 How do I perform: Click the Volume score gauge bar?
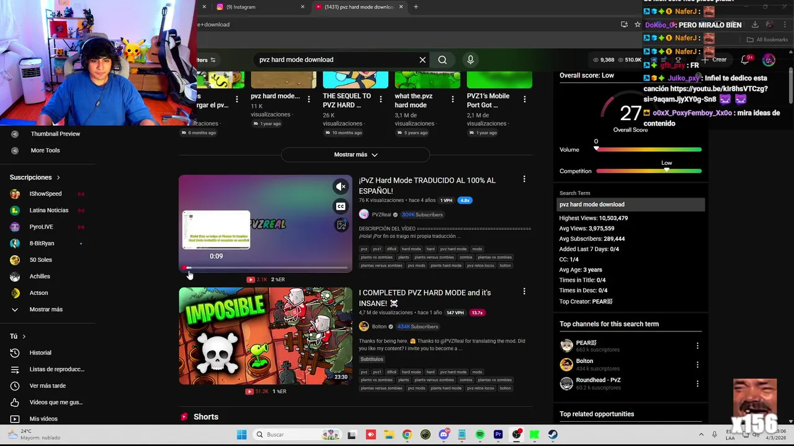tap(649, 149)
